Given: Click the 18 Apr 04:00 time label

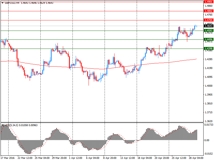Looking at the screenshot, I should pos(145,158).
